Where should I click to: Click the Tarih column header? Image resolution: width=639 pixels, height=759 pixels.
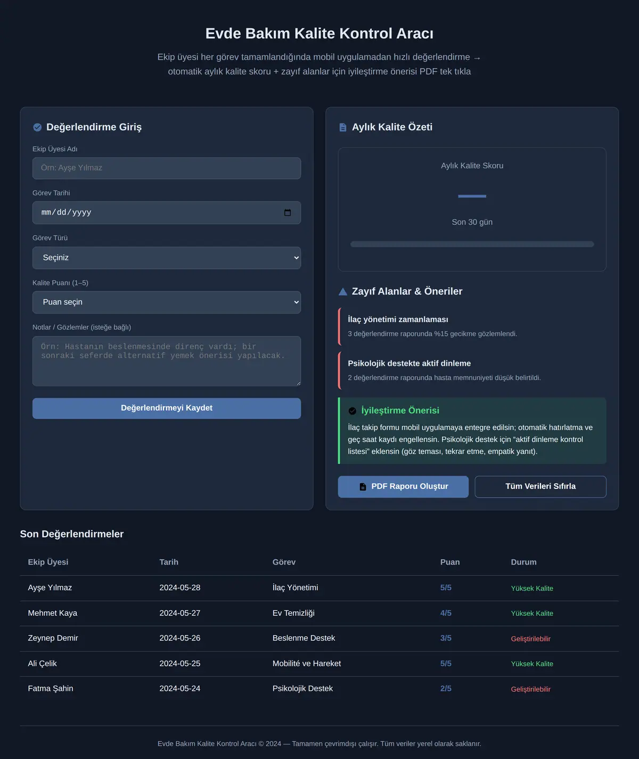(x=169, y=562)
